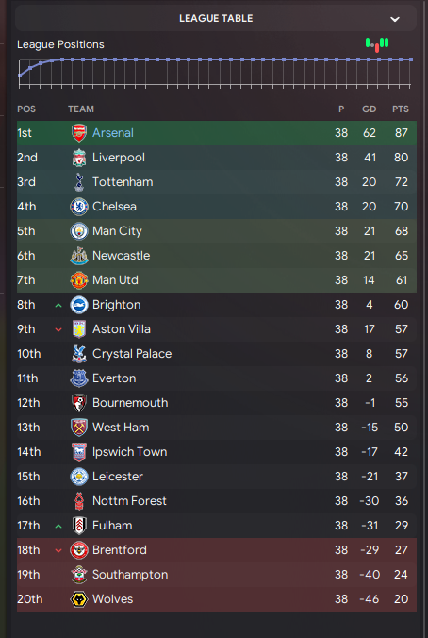Open the League Table panel header

coord(216,18)
